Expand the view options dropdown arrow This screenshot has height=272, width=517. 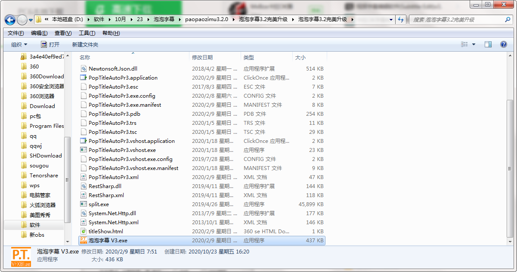pyautogui.click(x=474, y=45)
